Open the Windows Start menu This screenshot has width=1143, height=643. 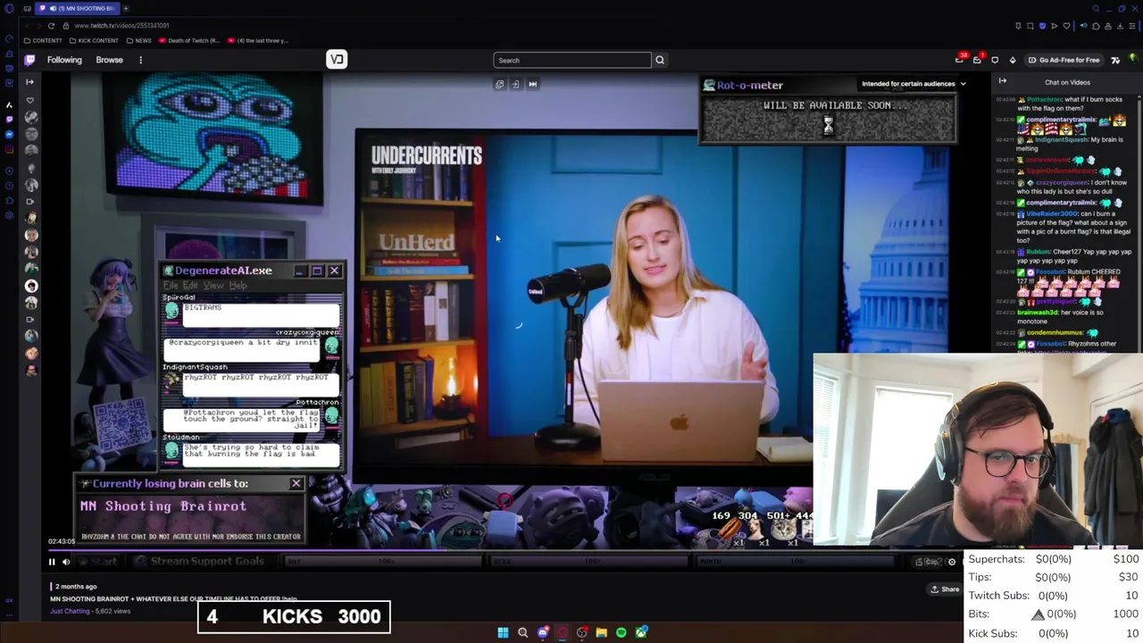503,632
